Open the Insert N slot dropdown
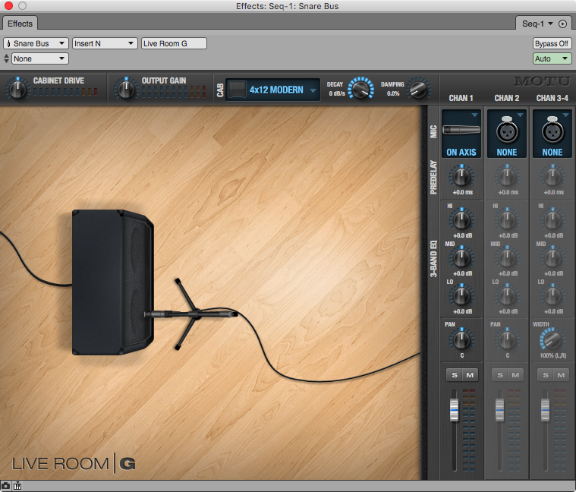This screenshot has width=576, height=492. click(105, 43)
